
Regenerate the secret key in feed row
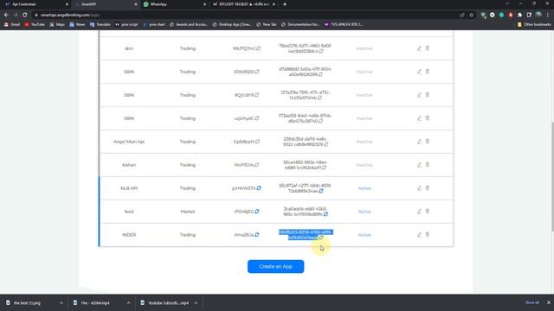click(325, 214)
